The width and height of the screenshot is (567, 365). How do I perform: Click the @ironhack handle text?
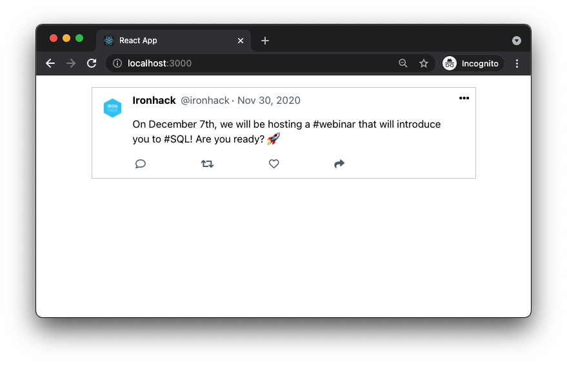pos(204,101)
